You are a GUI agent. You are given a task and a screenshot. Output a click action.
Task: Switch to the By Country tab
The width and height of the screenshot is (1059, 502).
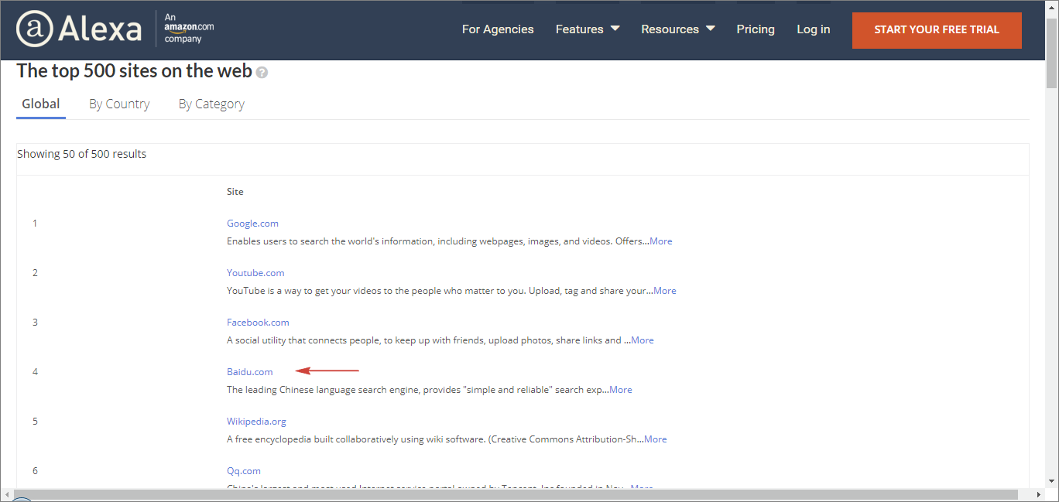coord(119,104)
